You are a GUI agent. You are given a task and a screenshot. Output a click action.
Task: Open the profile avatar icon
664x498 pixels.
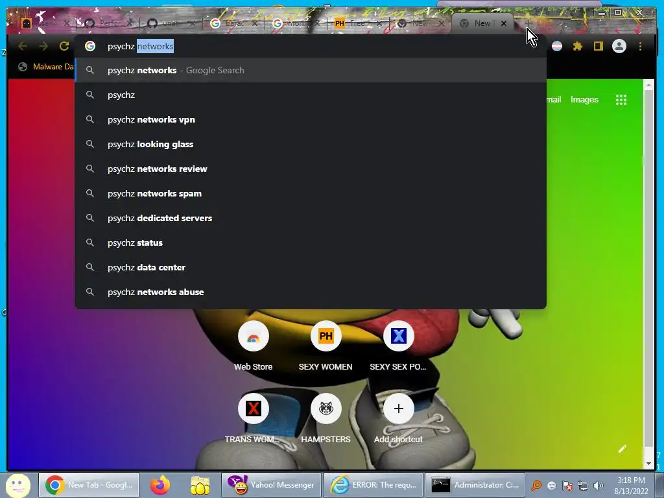click(619, 46)
